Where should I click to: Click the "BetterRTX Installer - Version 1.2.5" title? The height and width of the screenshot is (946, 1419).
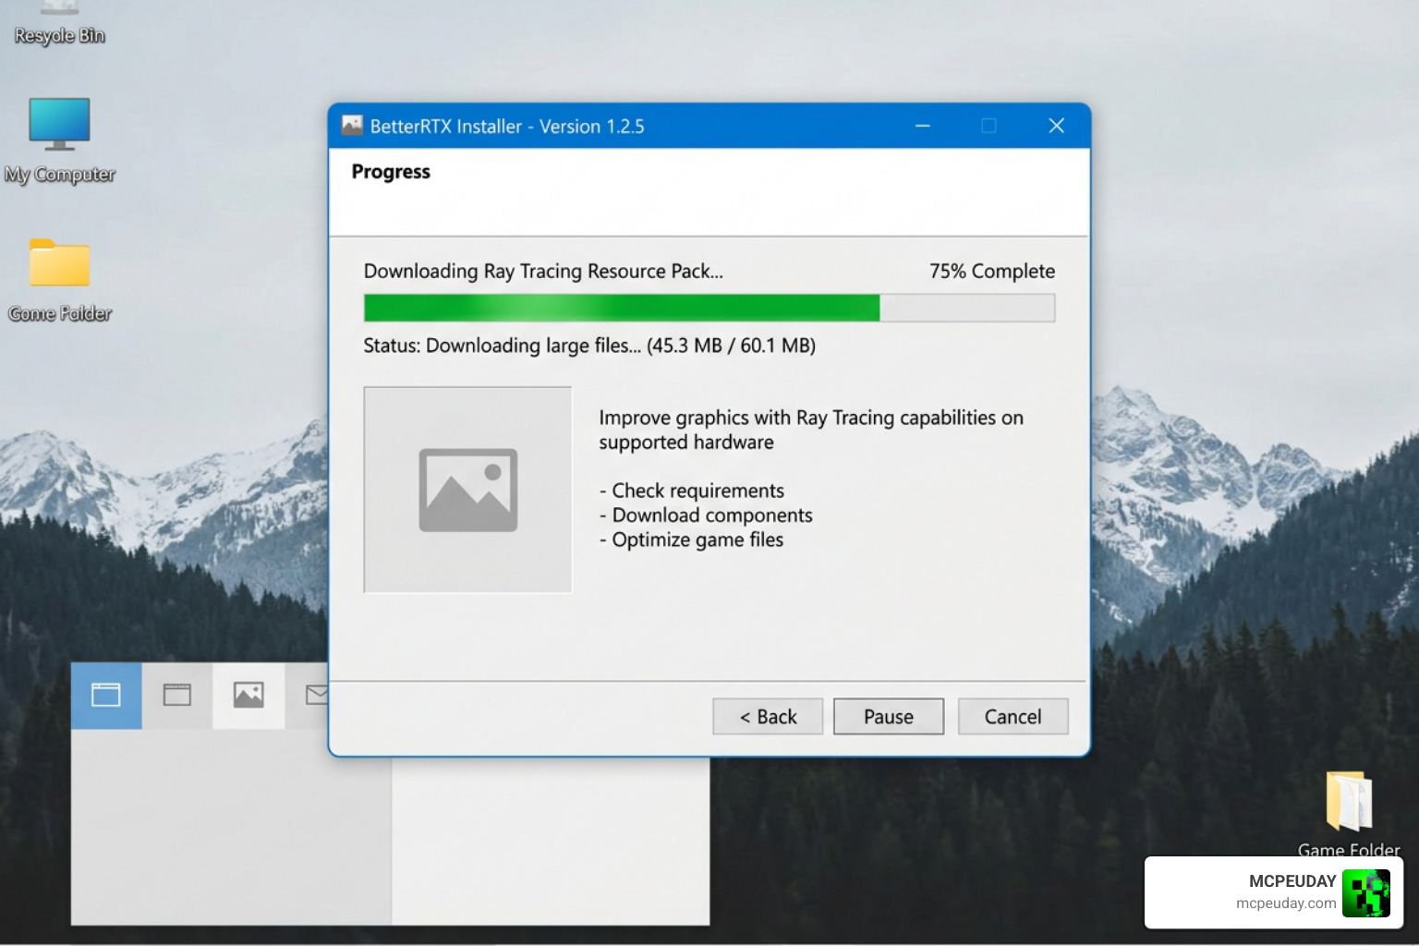click(x=507, y=127)
